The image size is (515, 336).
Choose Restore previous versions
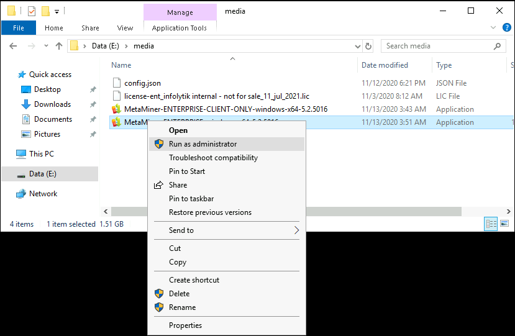(227, 212)
